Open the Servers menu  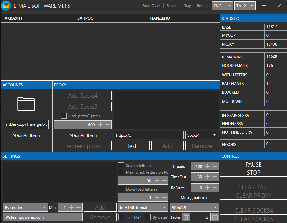pyautogui.click(x=172, y=6)
